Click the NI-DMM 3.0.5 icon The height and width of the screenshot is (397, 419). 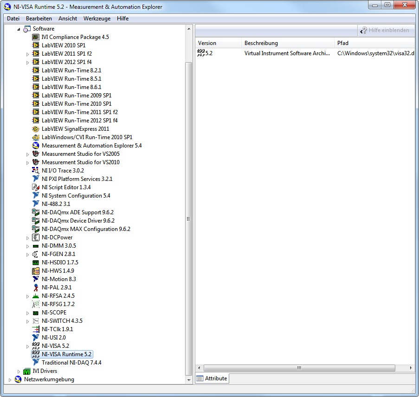point(36,246)
